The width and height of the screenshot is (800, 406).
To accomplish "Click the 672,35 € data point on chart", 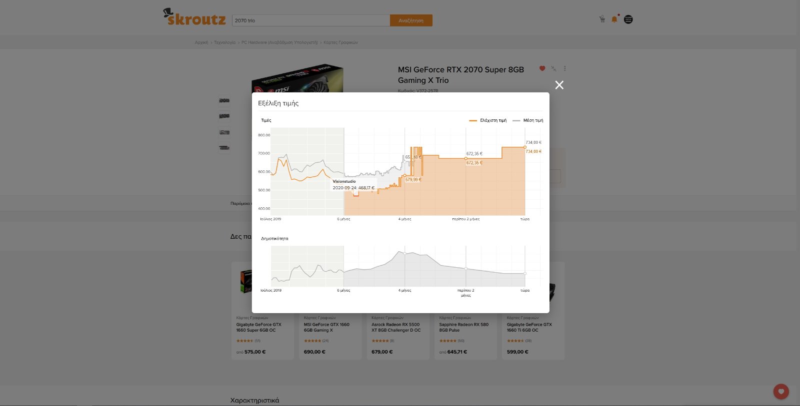I will pos(466,158).
